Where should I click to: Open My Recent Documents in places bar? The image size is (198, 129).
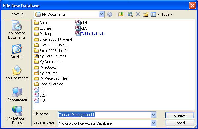click(17, 30)
